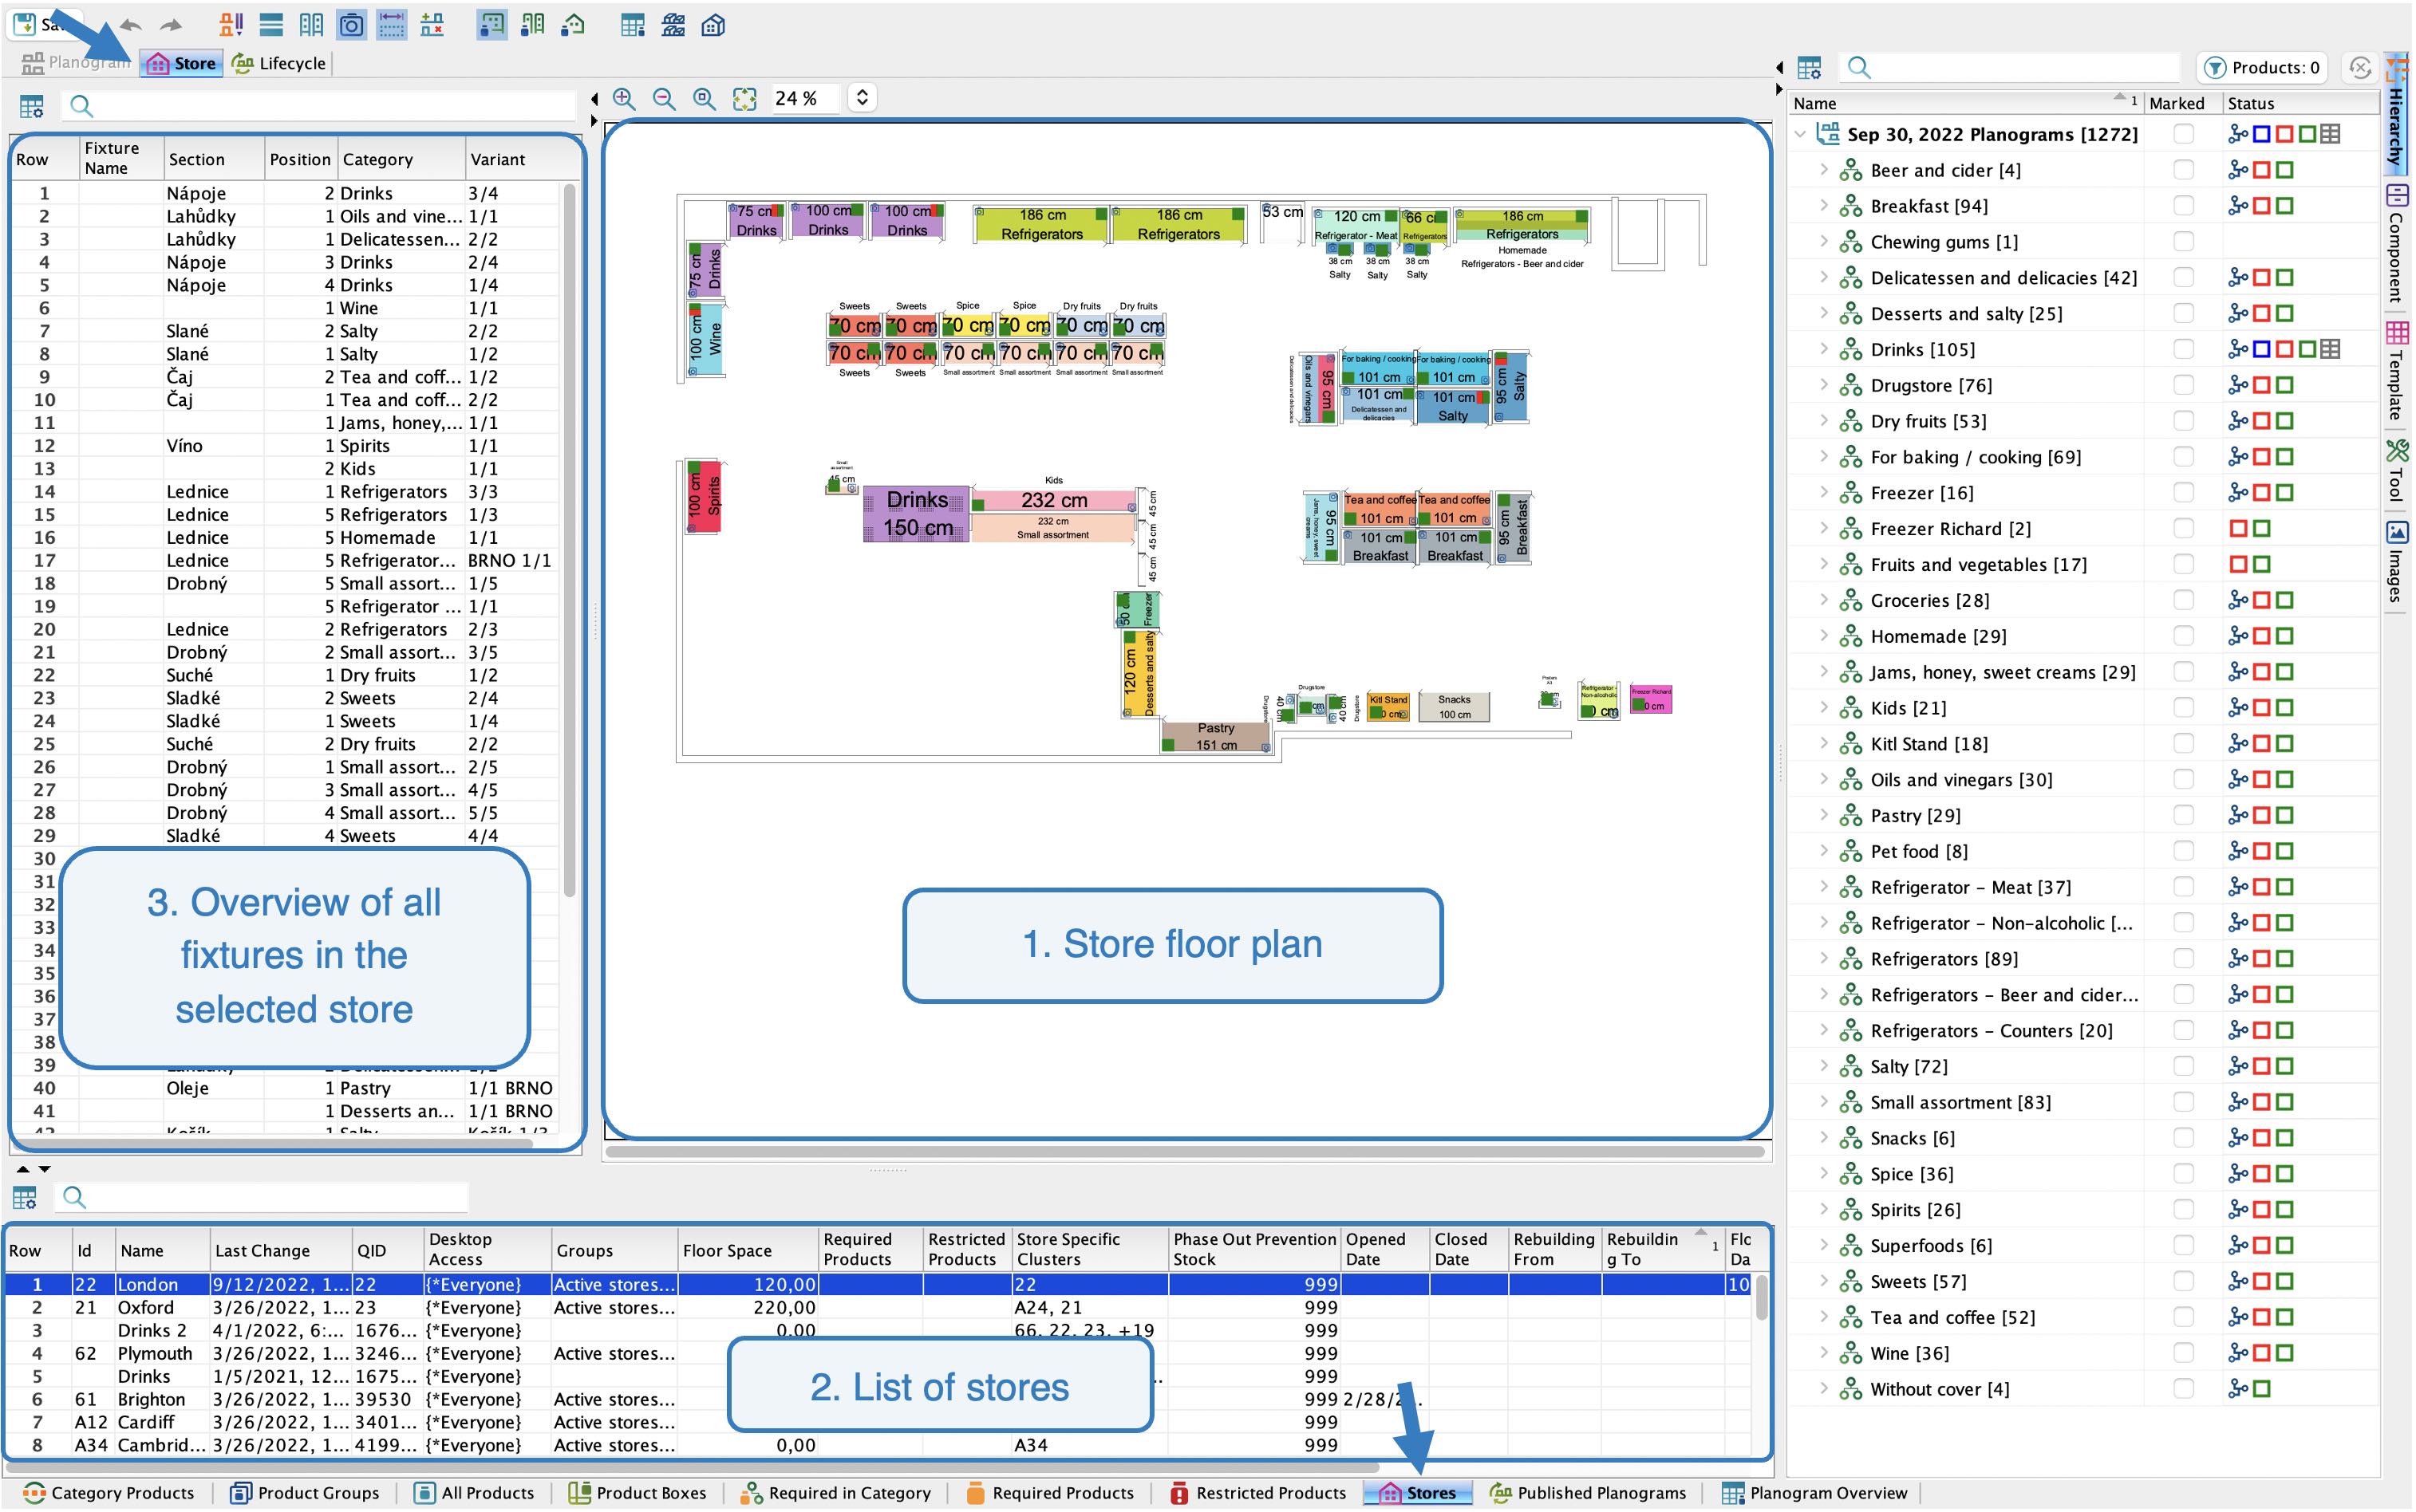Check Marked box for Drinks [105]
Image resolution: width=2416 pixels, height=1512 pixels.
click(2184, 349)
